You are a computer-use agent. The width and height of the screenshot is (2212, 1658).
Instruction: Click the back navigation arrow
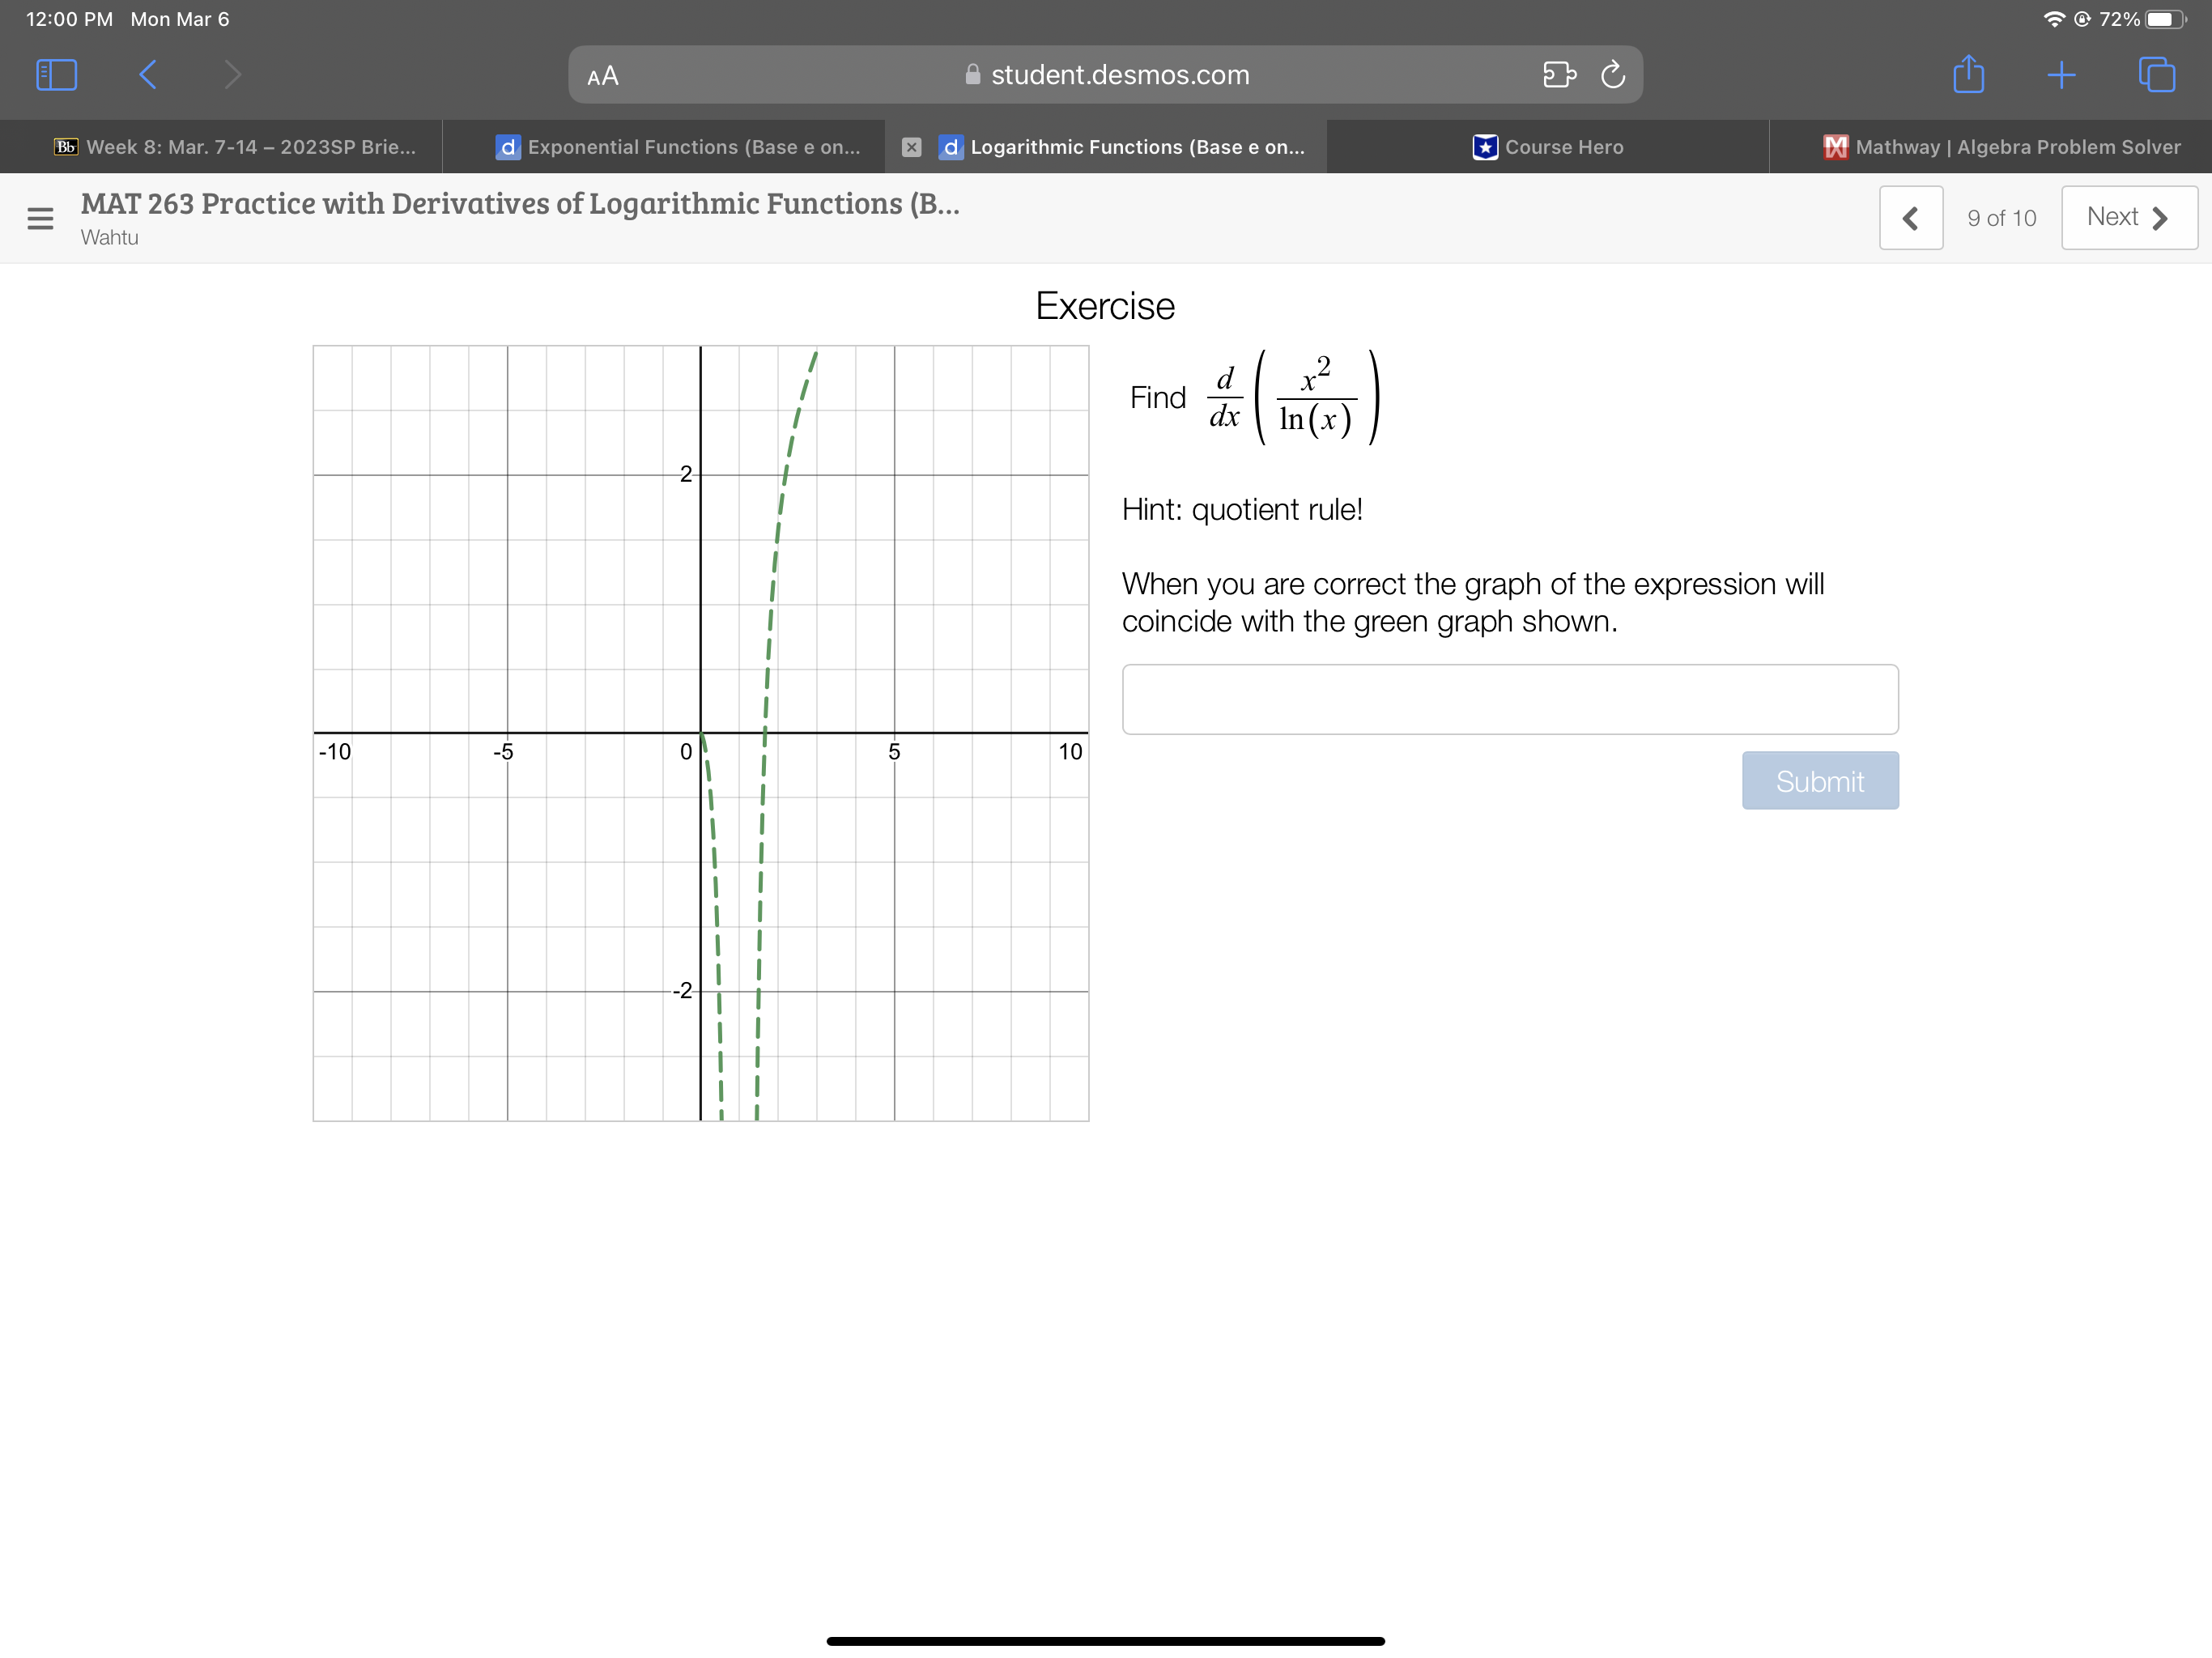[148, 74]
